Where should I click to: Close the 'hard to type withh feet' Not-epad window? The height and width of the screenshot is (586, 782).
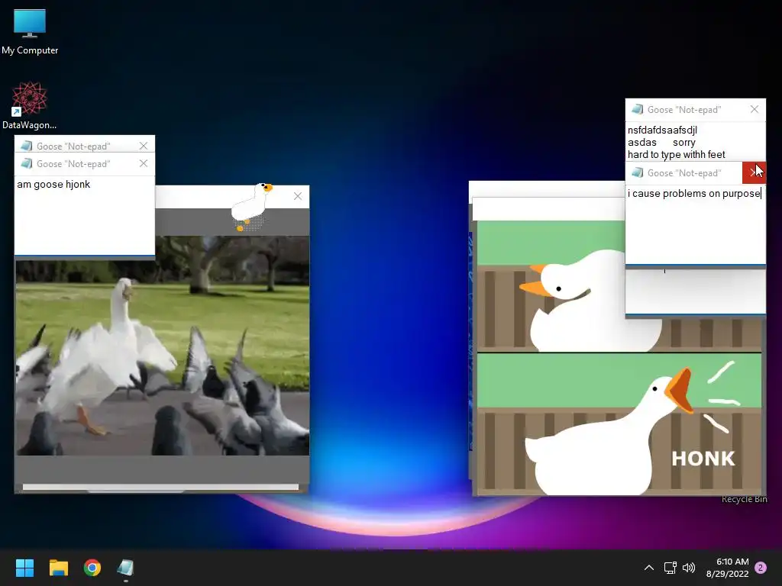pyautogui.click(x=755, y=109)
